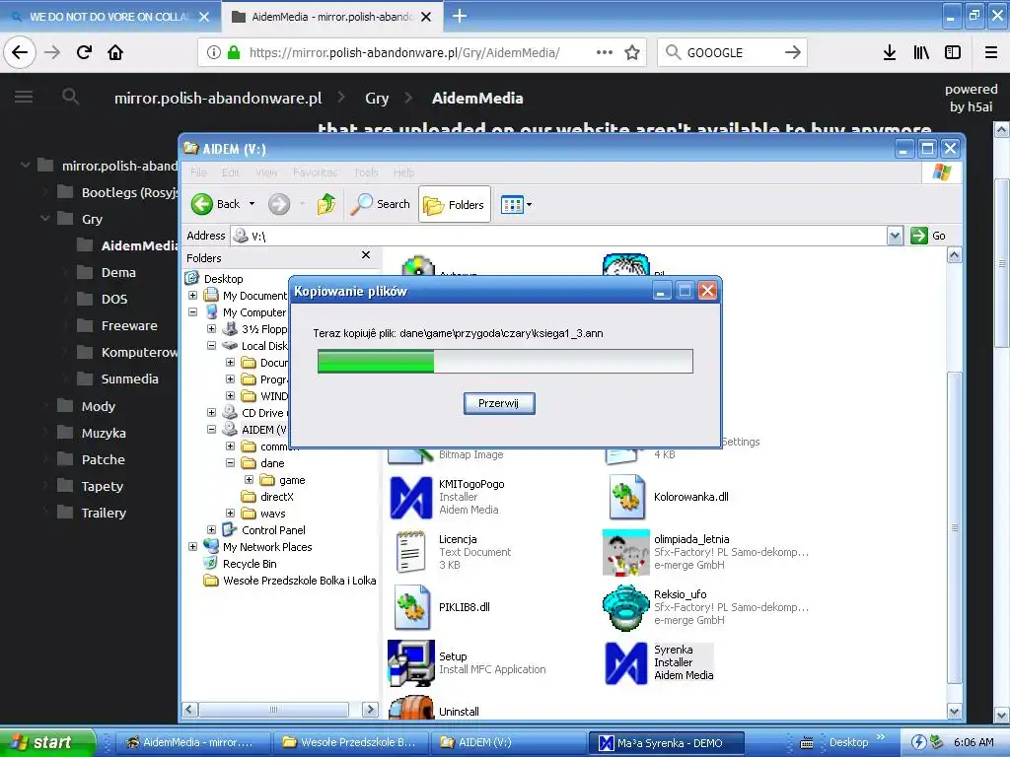
Task: Click the h5ai sidebar menu icon
Action: [x=24, y=98]
